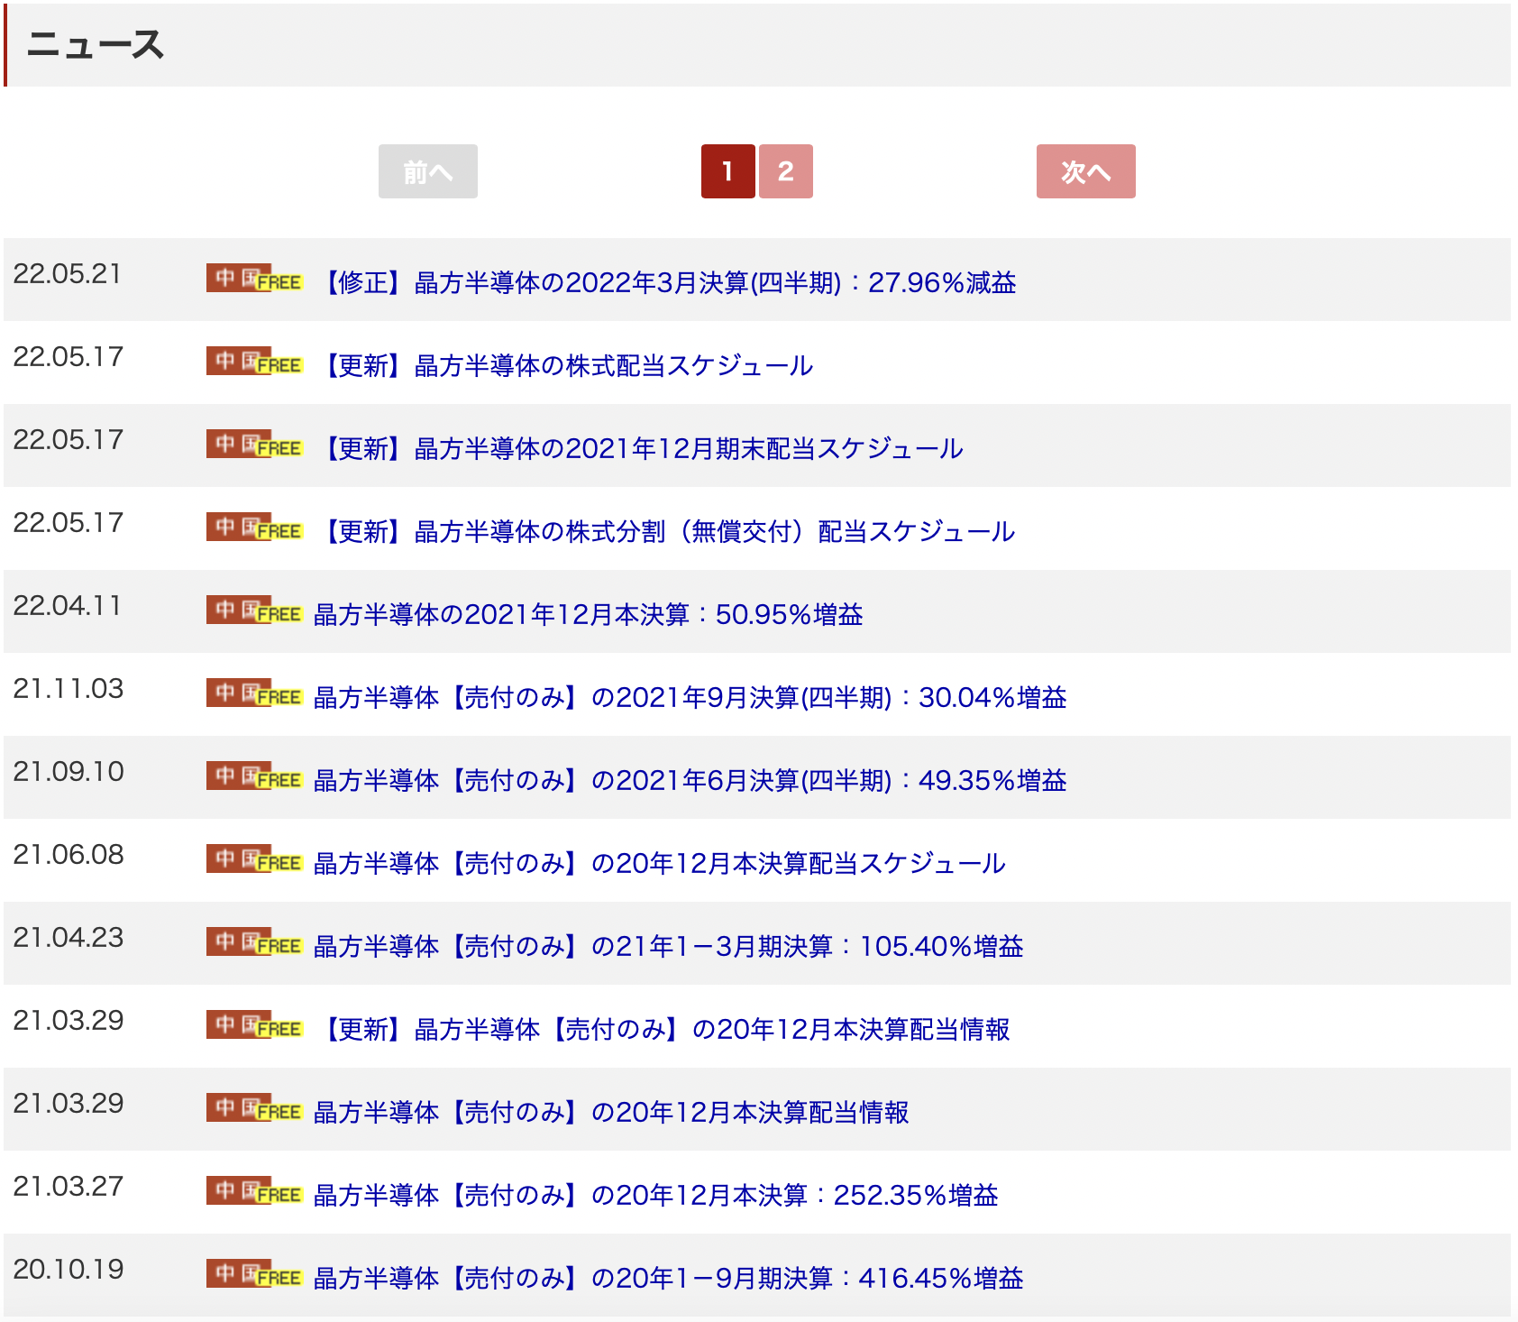Screen dimensions: 1518x1322
Task: Click 中国FREE badge on 21.04.23 row
Action: pyautogui.click(x=255, y=942)
